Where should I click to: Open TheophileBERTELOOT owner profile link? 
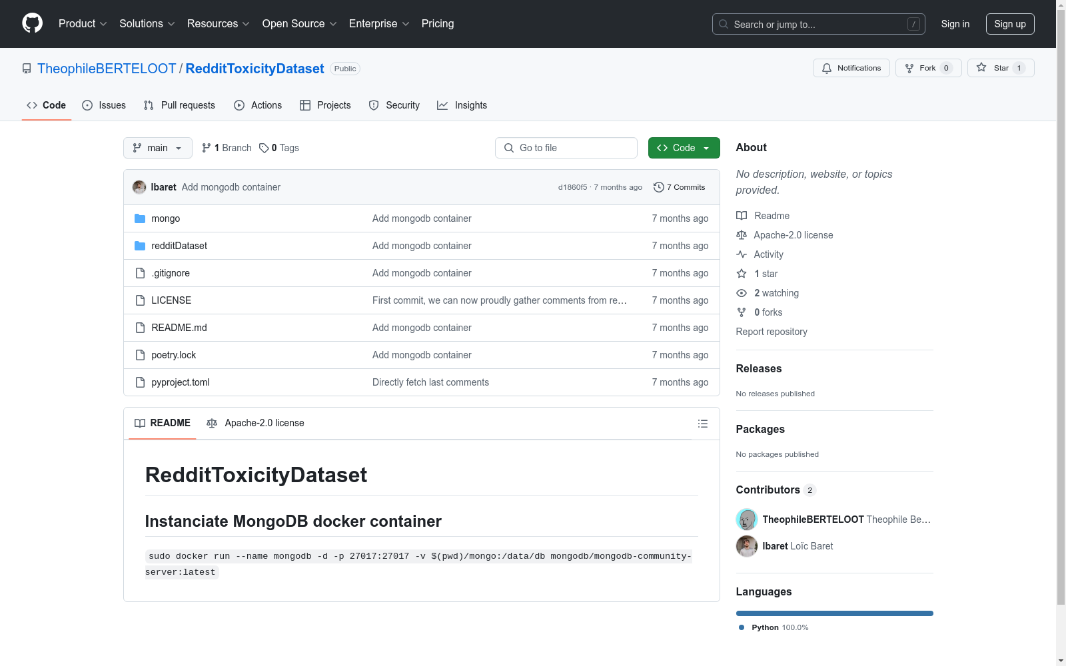pyautogui.click(x=107, y=69)
